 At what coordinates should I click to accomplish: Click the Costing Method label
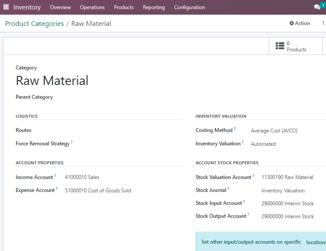214,130
